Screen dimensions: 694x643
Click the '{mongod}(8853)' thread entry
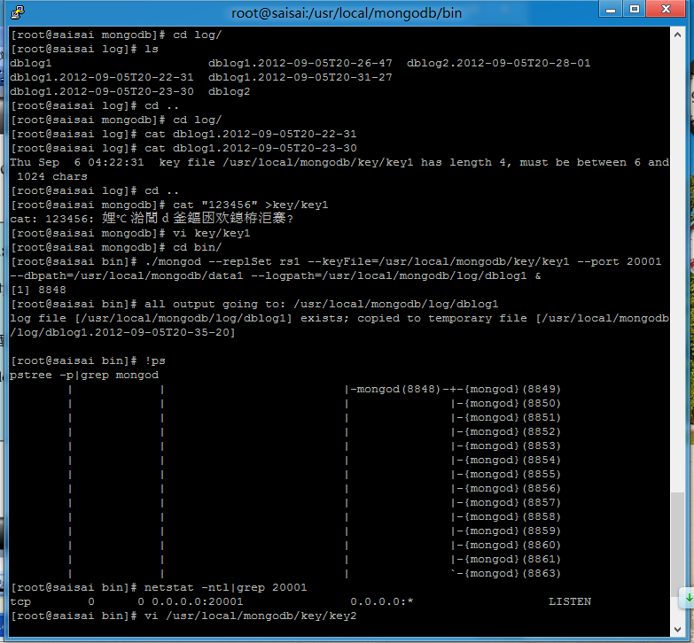point(513,445)
